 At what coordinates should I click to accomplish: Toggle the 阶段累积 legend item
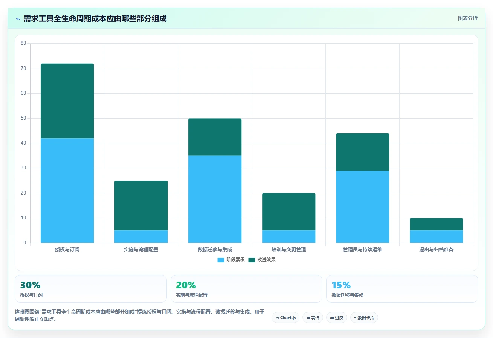click(231, 260)
